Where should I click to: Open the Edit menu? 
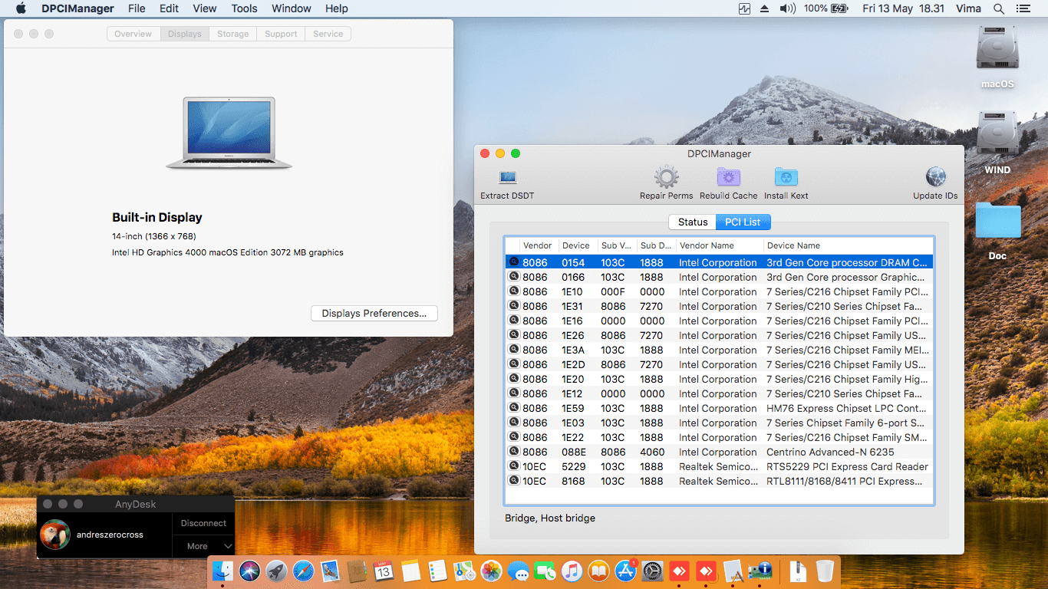tap(169, 8)
